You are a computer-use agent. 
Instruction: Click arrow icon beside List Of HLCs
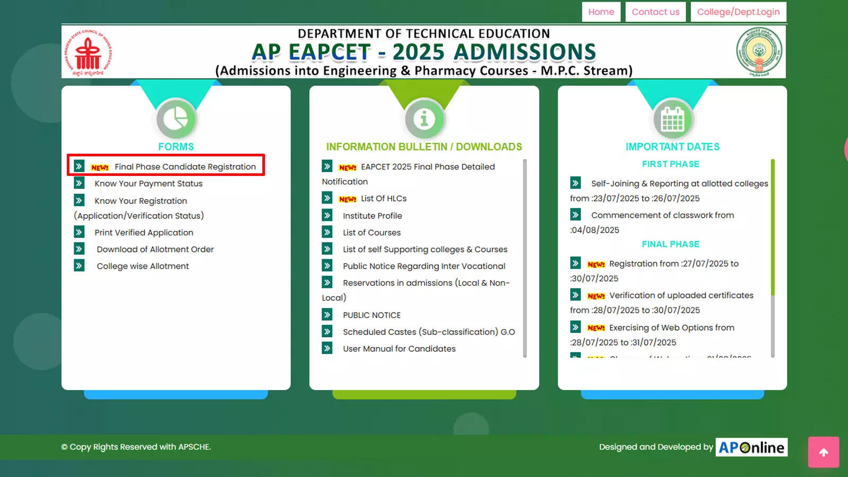327,198
